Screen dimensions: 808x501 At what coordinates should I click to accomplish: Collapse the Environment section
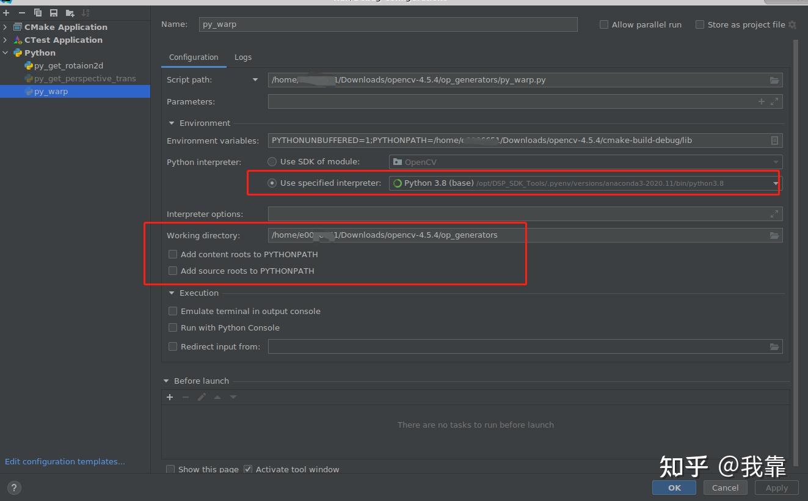(x=172, y=123)
